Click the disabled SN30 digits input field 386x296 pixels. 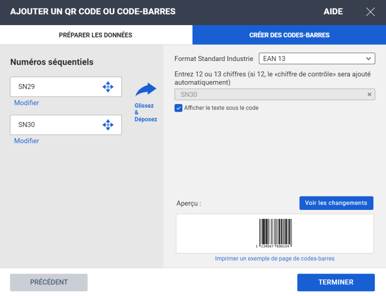click(269, 94)
